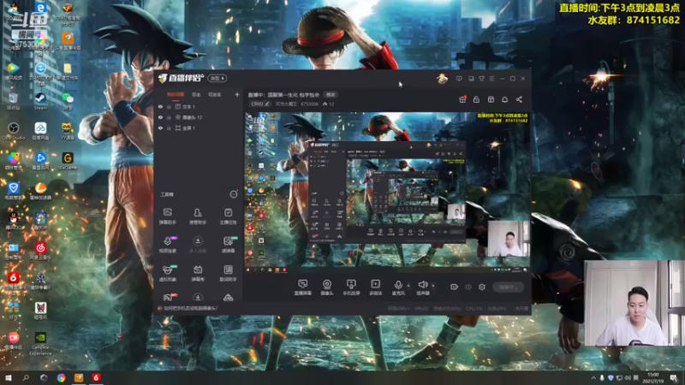
Task: Click the stream preview canvas
Action: 387,192
